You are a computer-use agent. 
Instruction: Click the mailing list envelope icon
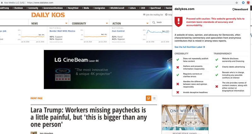point(144,15)
